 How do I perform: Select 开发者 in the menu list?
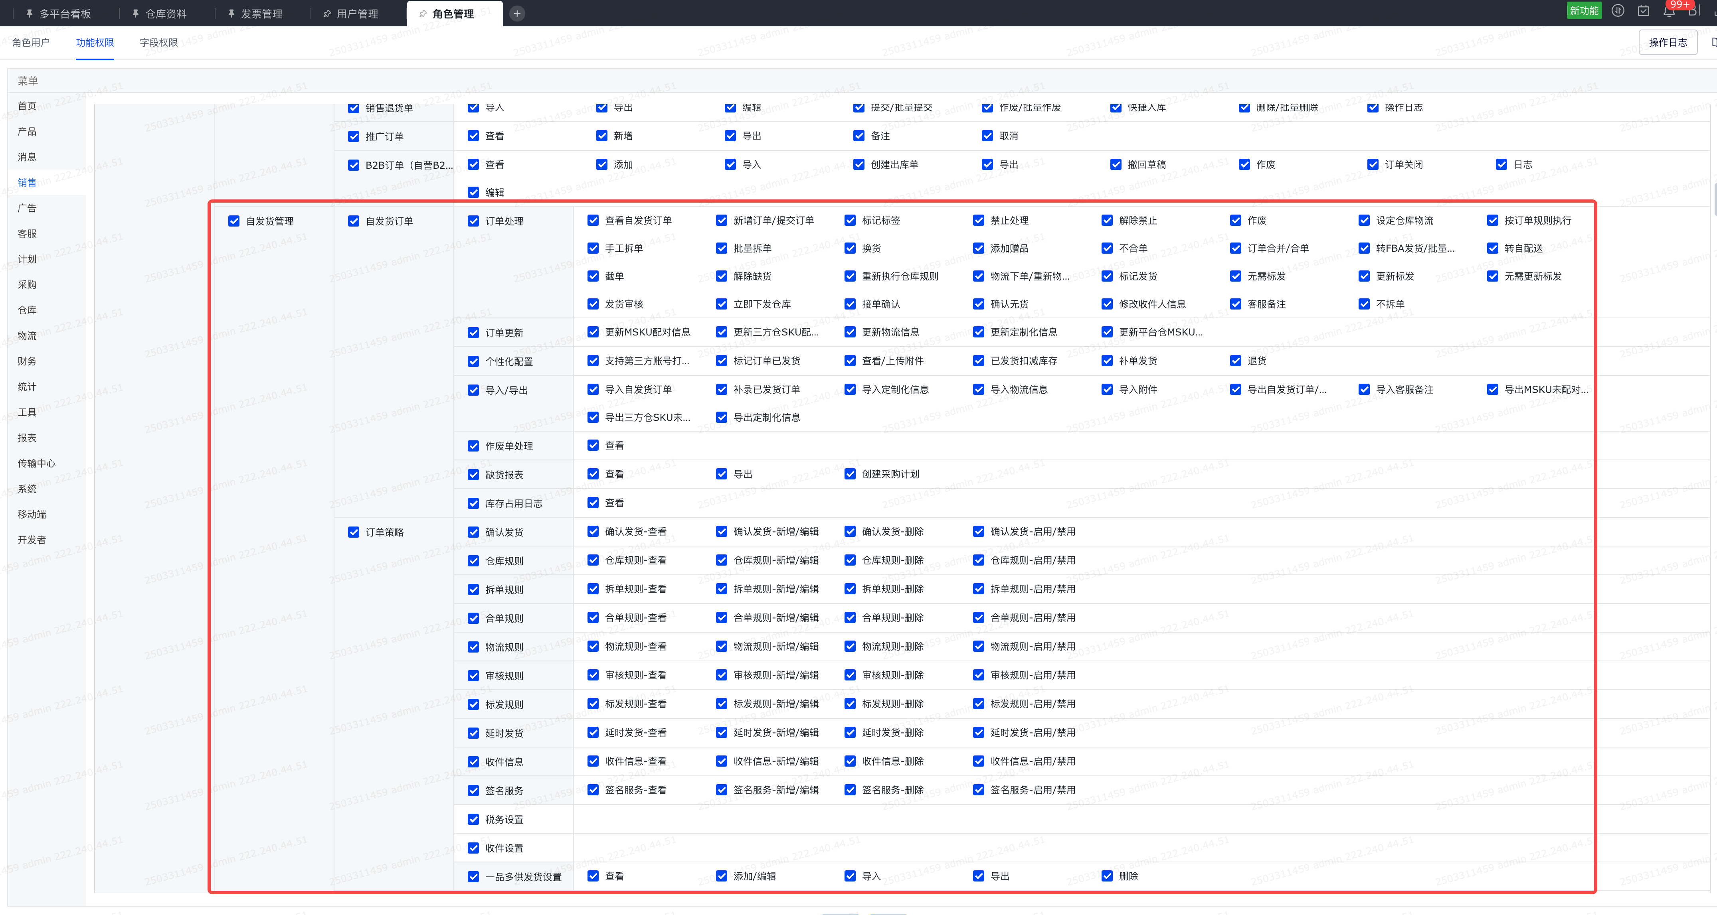32,540
